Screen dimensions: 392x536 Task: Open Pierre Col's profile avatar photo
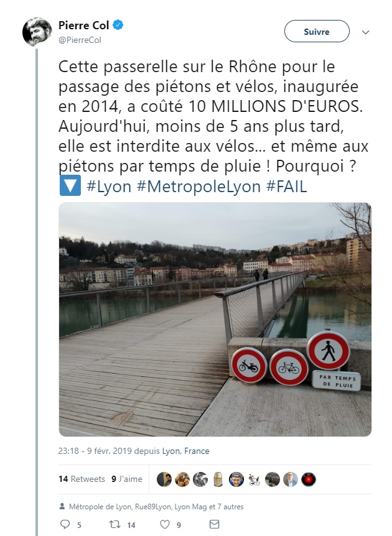37,32
